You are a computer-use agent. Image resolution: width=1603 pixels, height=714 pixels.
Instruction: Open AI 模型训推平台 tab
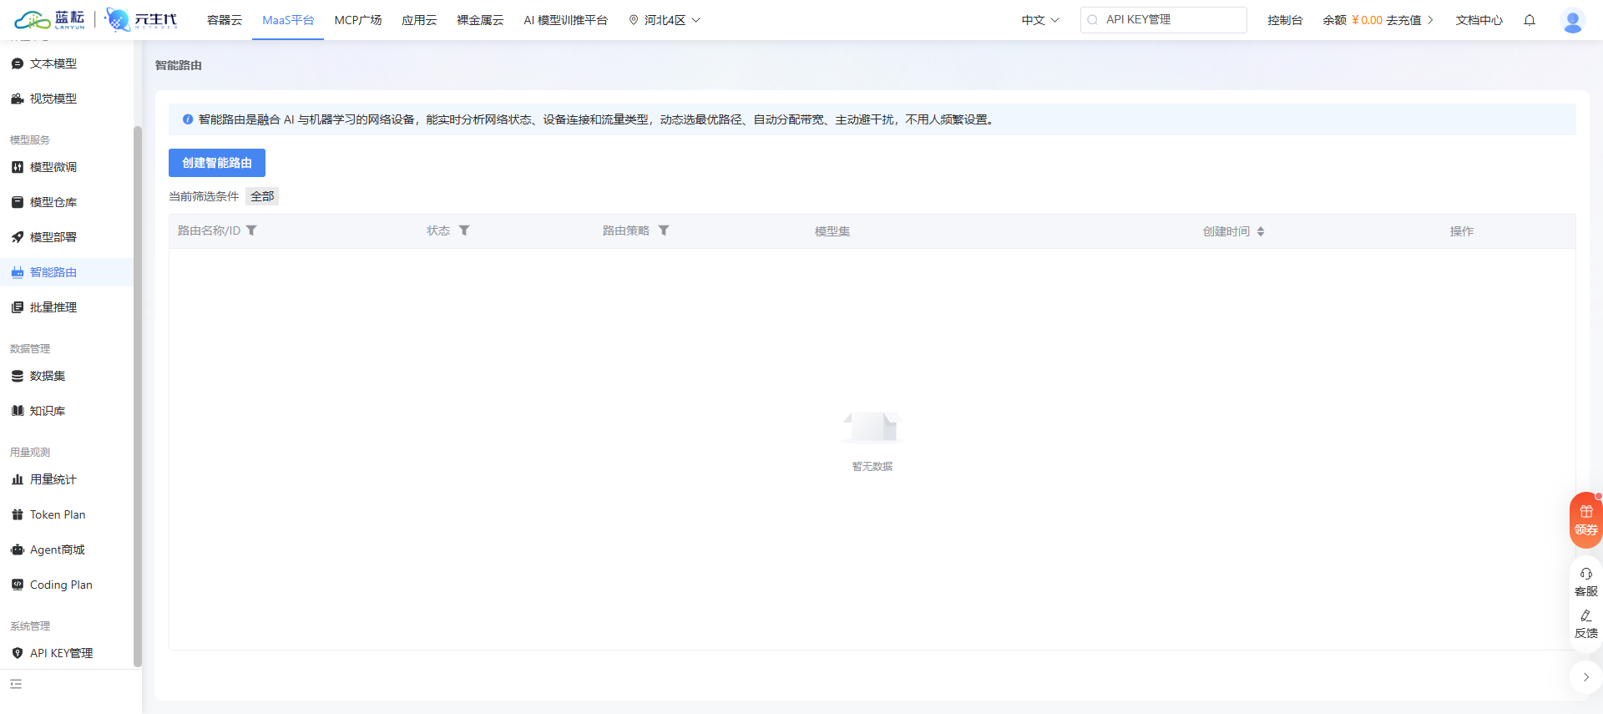[565, 20]
